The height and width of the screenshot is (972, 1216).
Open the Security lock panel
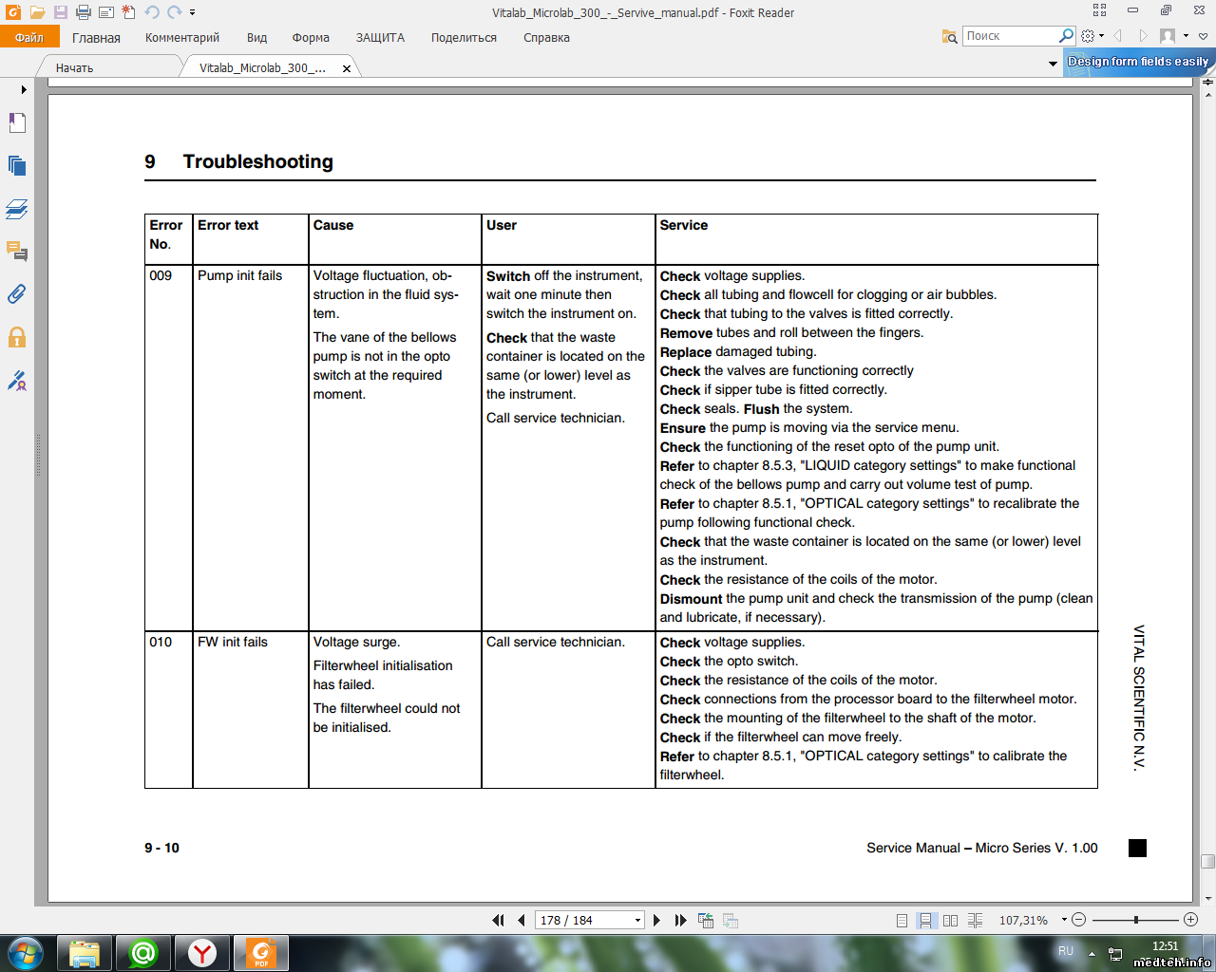(17, 338)
